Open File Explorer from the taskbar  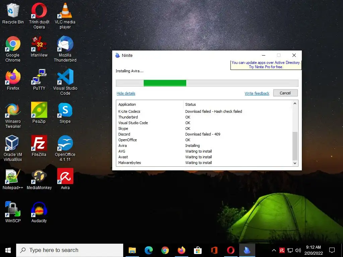[x=132, y=250]
